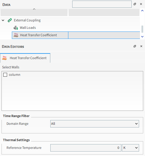This screenshot has height=156, width=145.
Task: Collapse the External Coupling tree node
Action: click(x=3, y=21)
